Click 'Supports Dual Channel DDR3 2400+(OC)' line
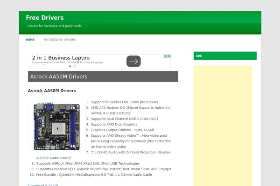 coord(125,119)
